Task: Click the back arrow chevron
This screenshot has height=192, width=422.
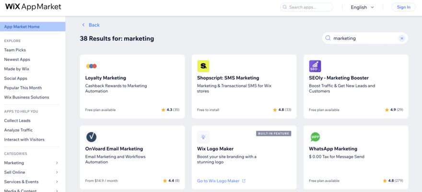Action: point(83,25)
